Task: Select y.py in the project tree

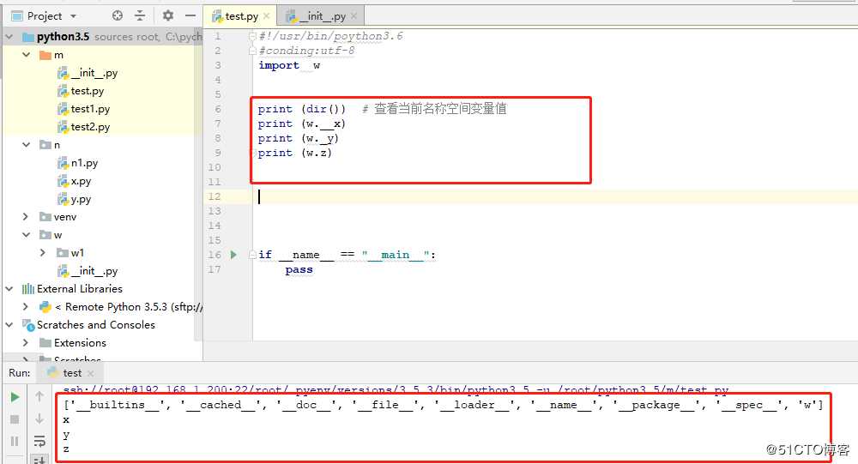Action: (75, 199)
